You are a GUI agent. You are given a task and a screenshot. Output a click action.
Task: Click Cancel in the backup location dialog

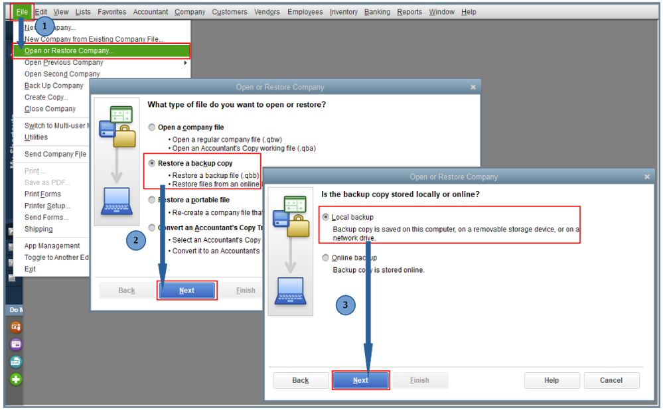click(x=611, y=380)
